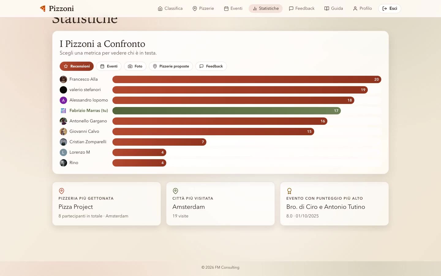The image size is (441, 276).
Task: Click Fabrizio Marras's bar chart avatar
Action: (x=63, y=111)
